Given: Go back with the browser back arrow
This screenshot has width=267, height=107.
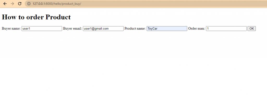Looking at the screenshot, I should pos(5,4).
